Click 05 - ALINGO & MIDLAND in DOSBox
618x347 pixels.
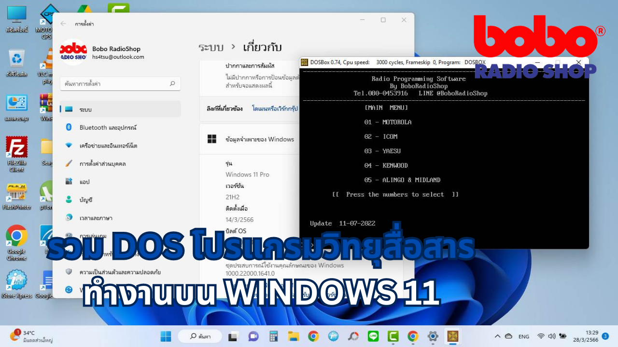click(402, 180)
